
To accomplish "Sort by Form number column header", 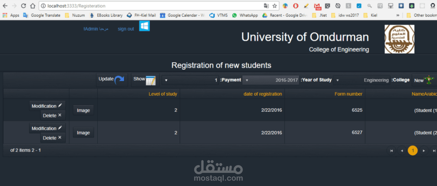I will (348, 94).
